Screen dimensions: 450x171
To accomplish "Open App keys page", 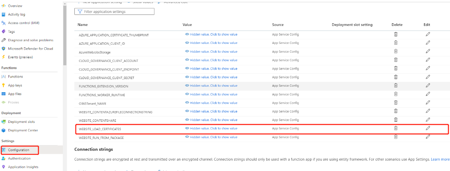I will point(15,85).
